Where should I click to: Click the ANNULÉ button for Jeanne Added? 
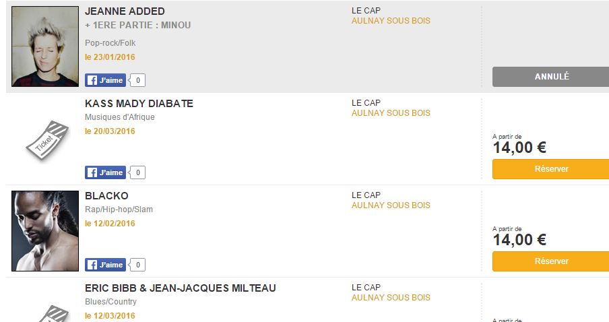click(551, 77)
